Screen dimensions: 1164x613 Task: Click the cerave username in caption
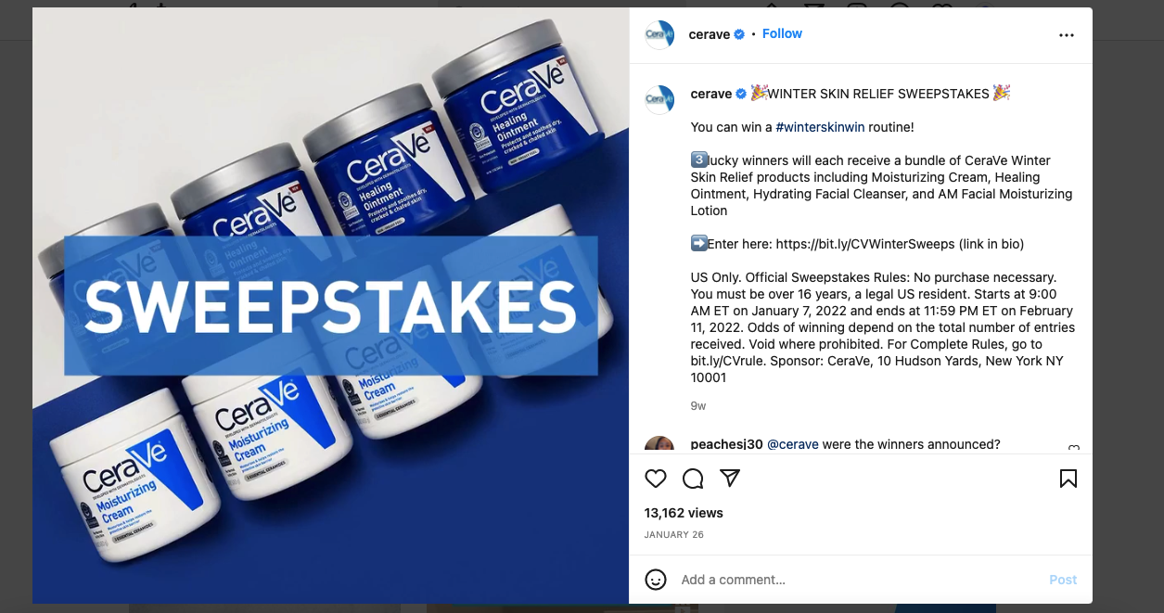711,94
